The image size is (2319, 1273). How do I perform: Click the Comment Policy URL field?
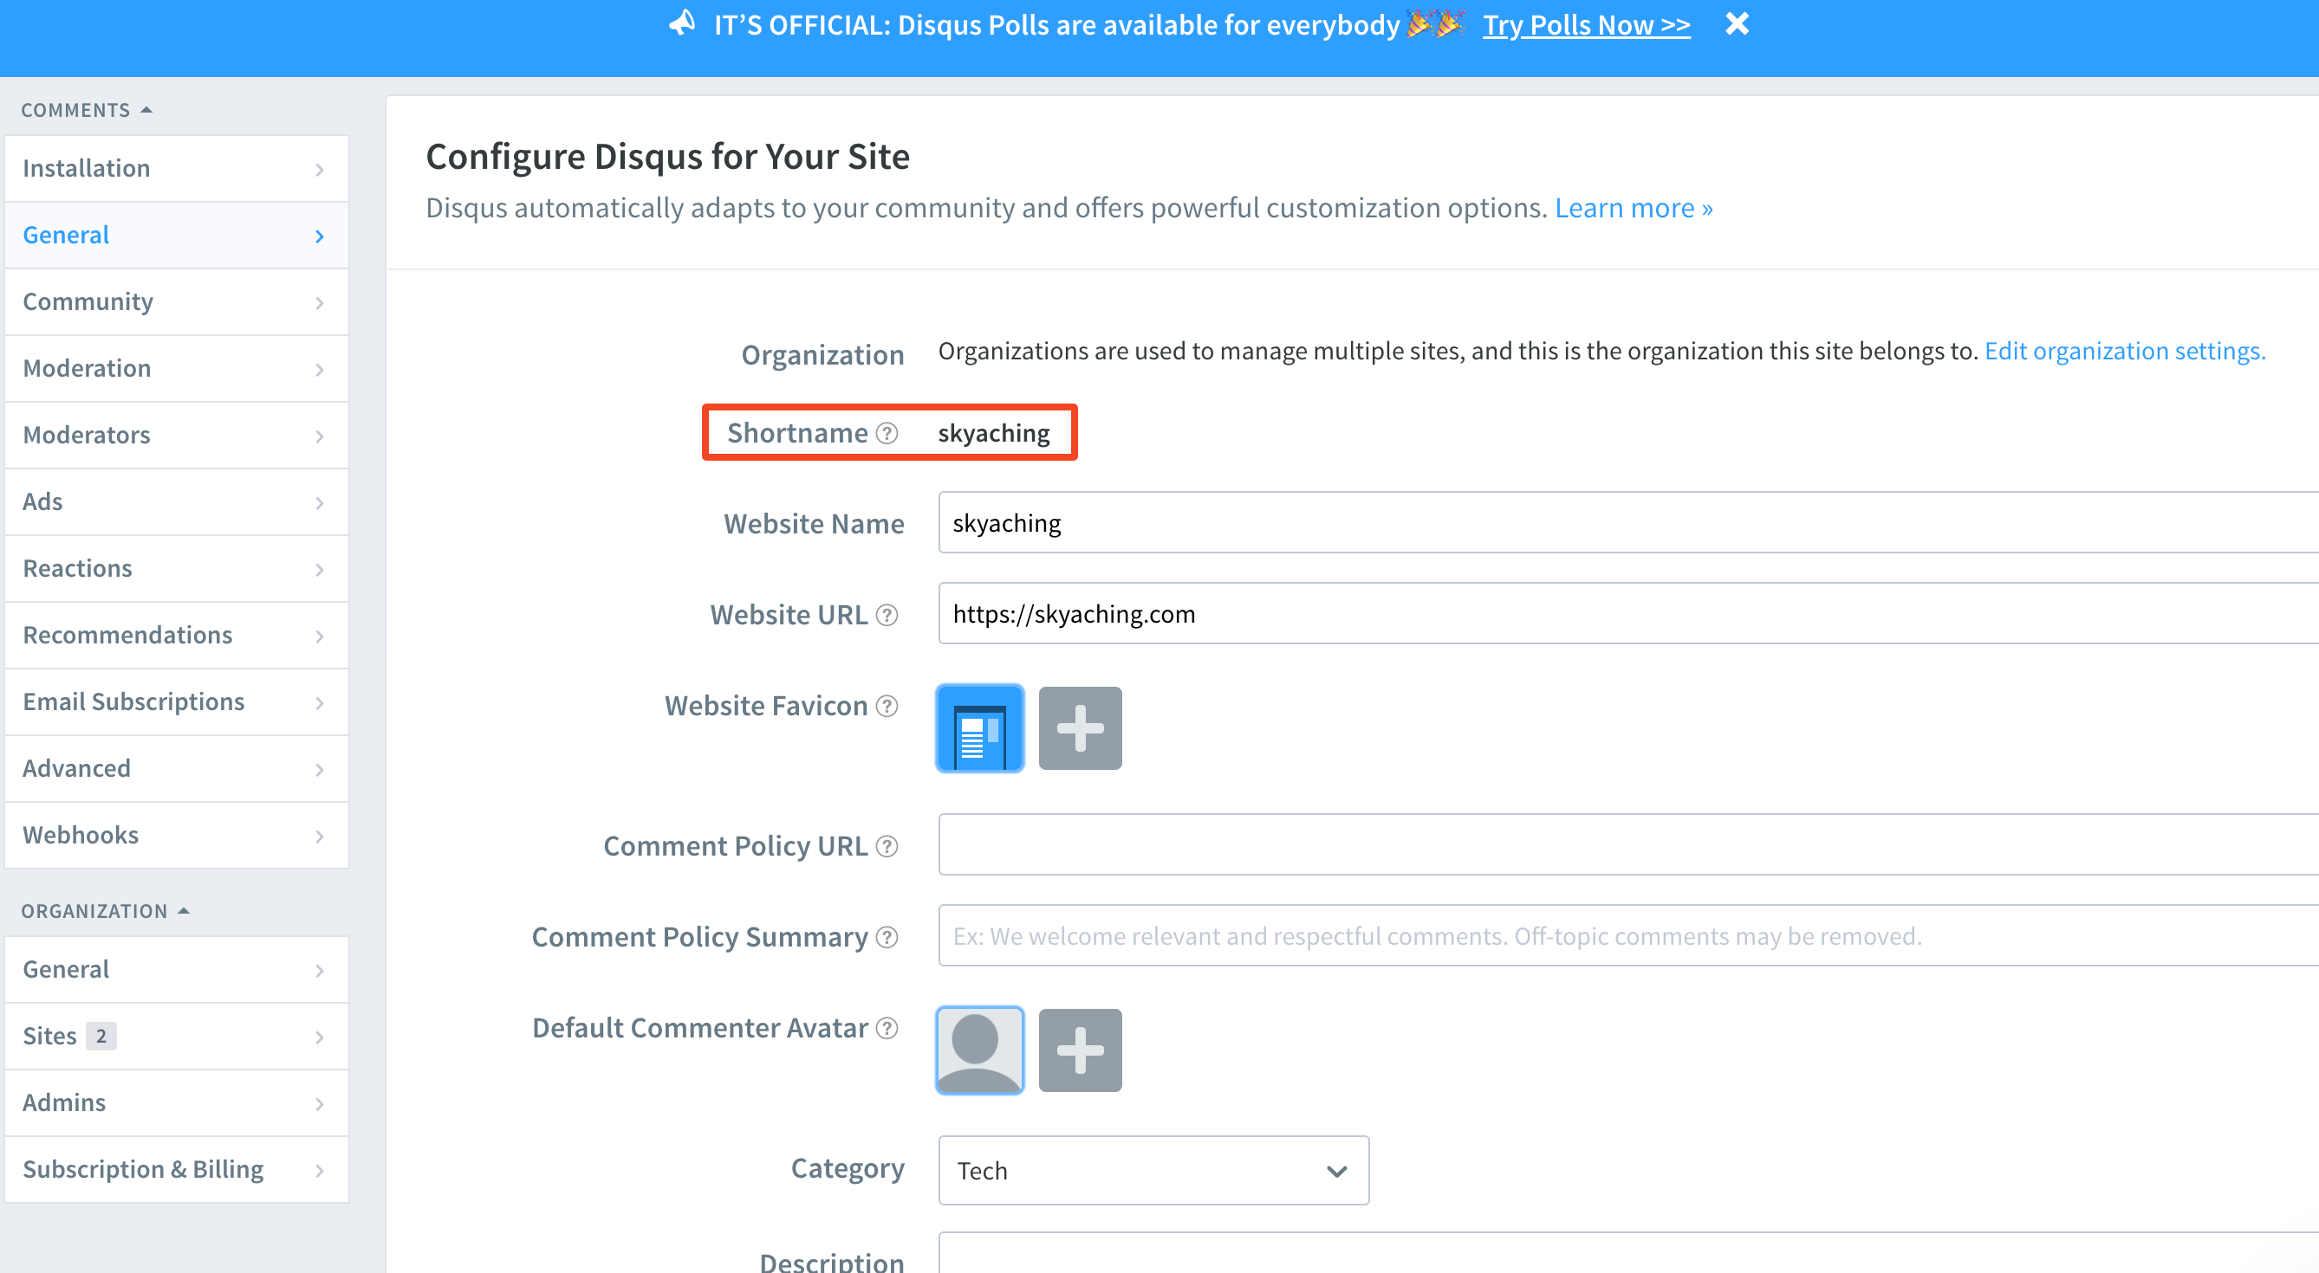click(1627, 844)
